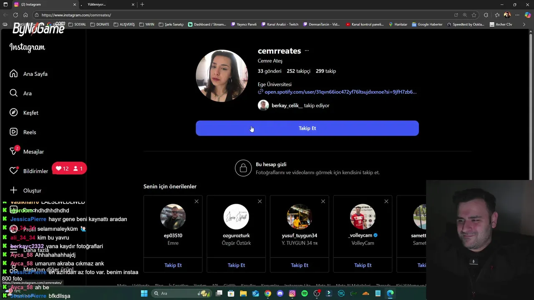Open Windows Start menu
The image size is (534, 300).
144,293
